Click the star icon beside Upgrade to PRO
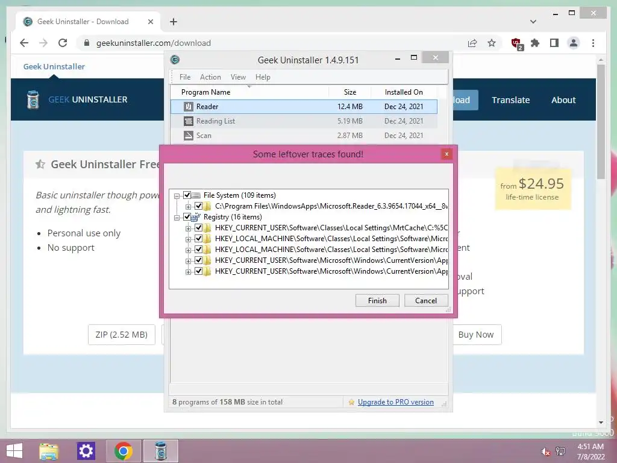 point(351,402)
